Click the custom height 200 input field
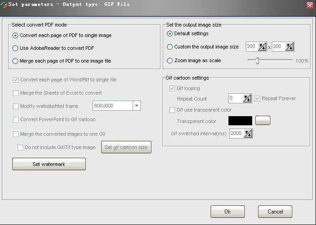 point(279,47)
